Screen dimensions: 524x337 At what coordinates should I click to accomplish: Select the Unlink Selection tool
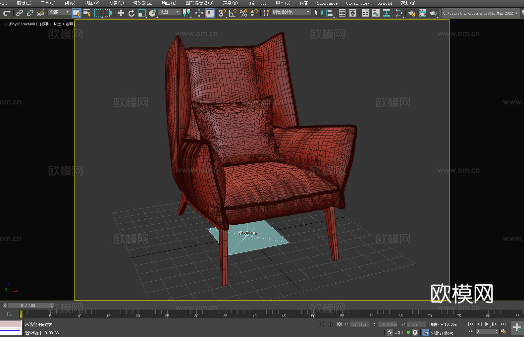[30, 13]
